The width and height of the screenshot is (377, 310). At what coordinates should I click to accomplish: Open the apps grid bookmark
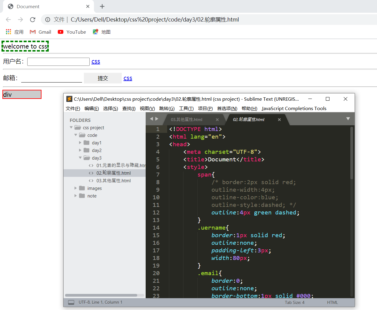[x=15, y=32]
